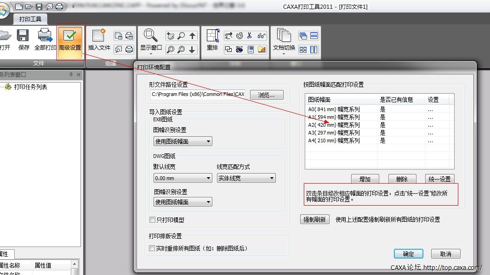
Task: Open EXB 图幅识别设置 dropdown
Action: (182, 141)
